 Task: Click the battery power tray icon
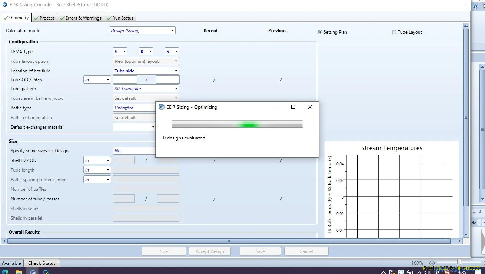point(410,272)
